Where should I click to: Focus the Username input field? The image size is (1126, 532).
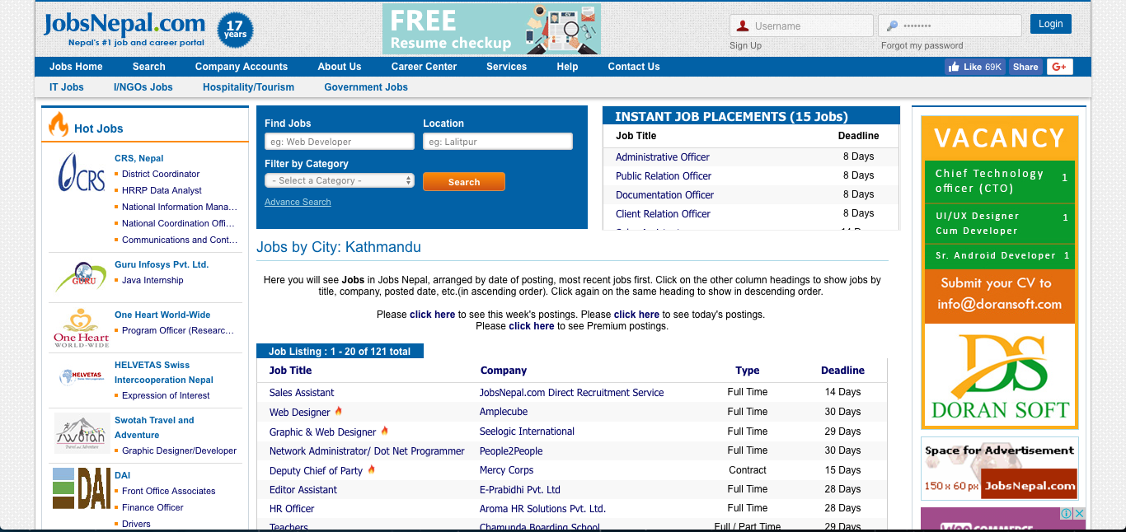(801, 26)
